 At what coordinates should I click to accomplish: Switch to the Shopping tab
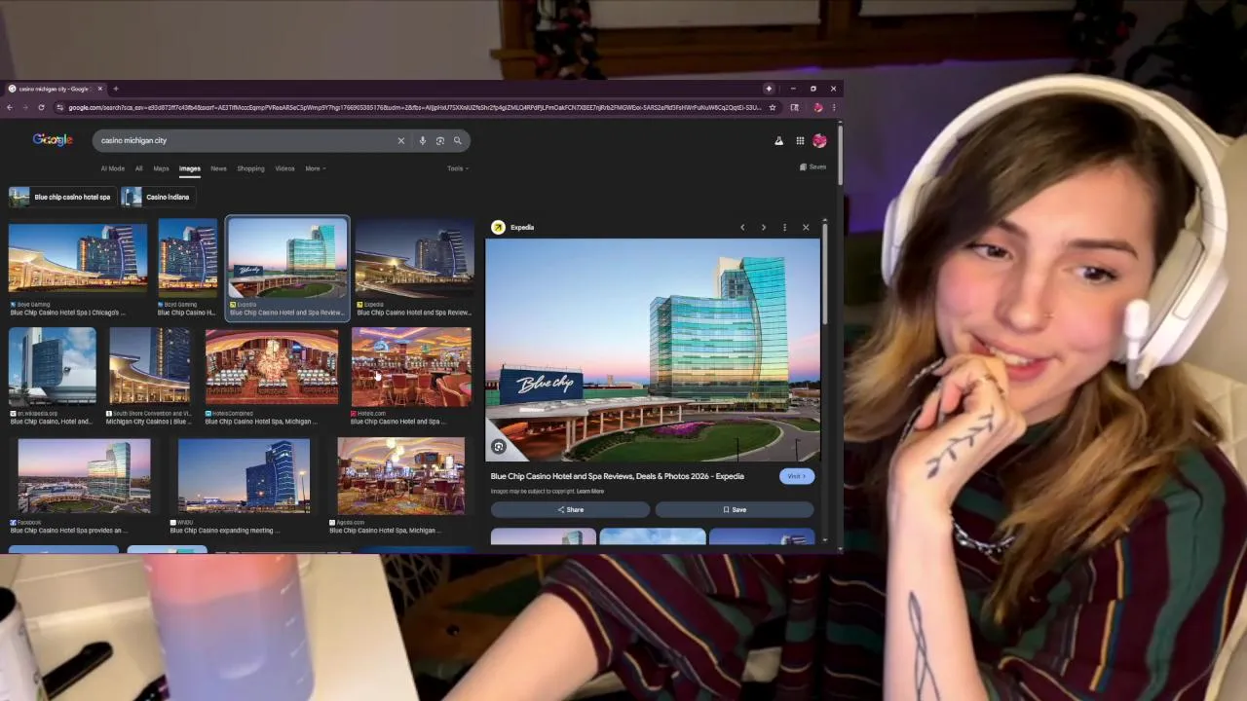point(250,168)
